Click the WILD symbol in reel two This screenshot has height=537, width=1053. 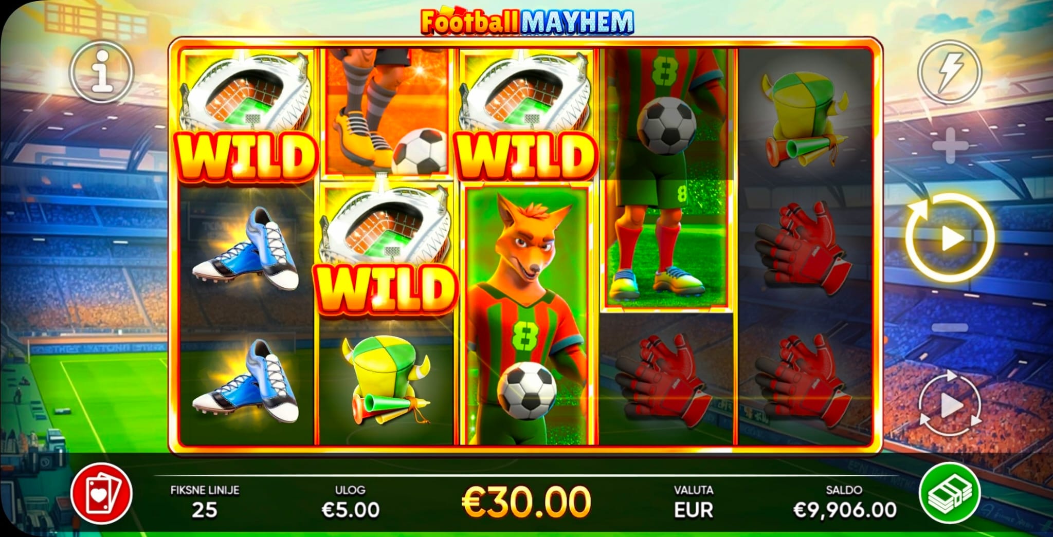[x=387, y=249]
